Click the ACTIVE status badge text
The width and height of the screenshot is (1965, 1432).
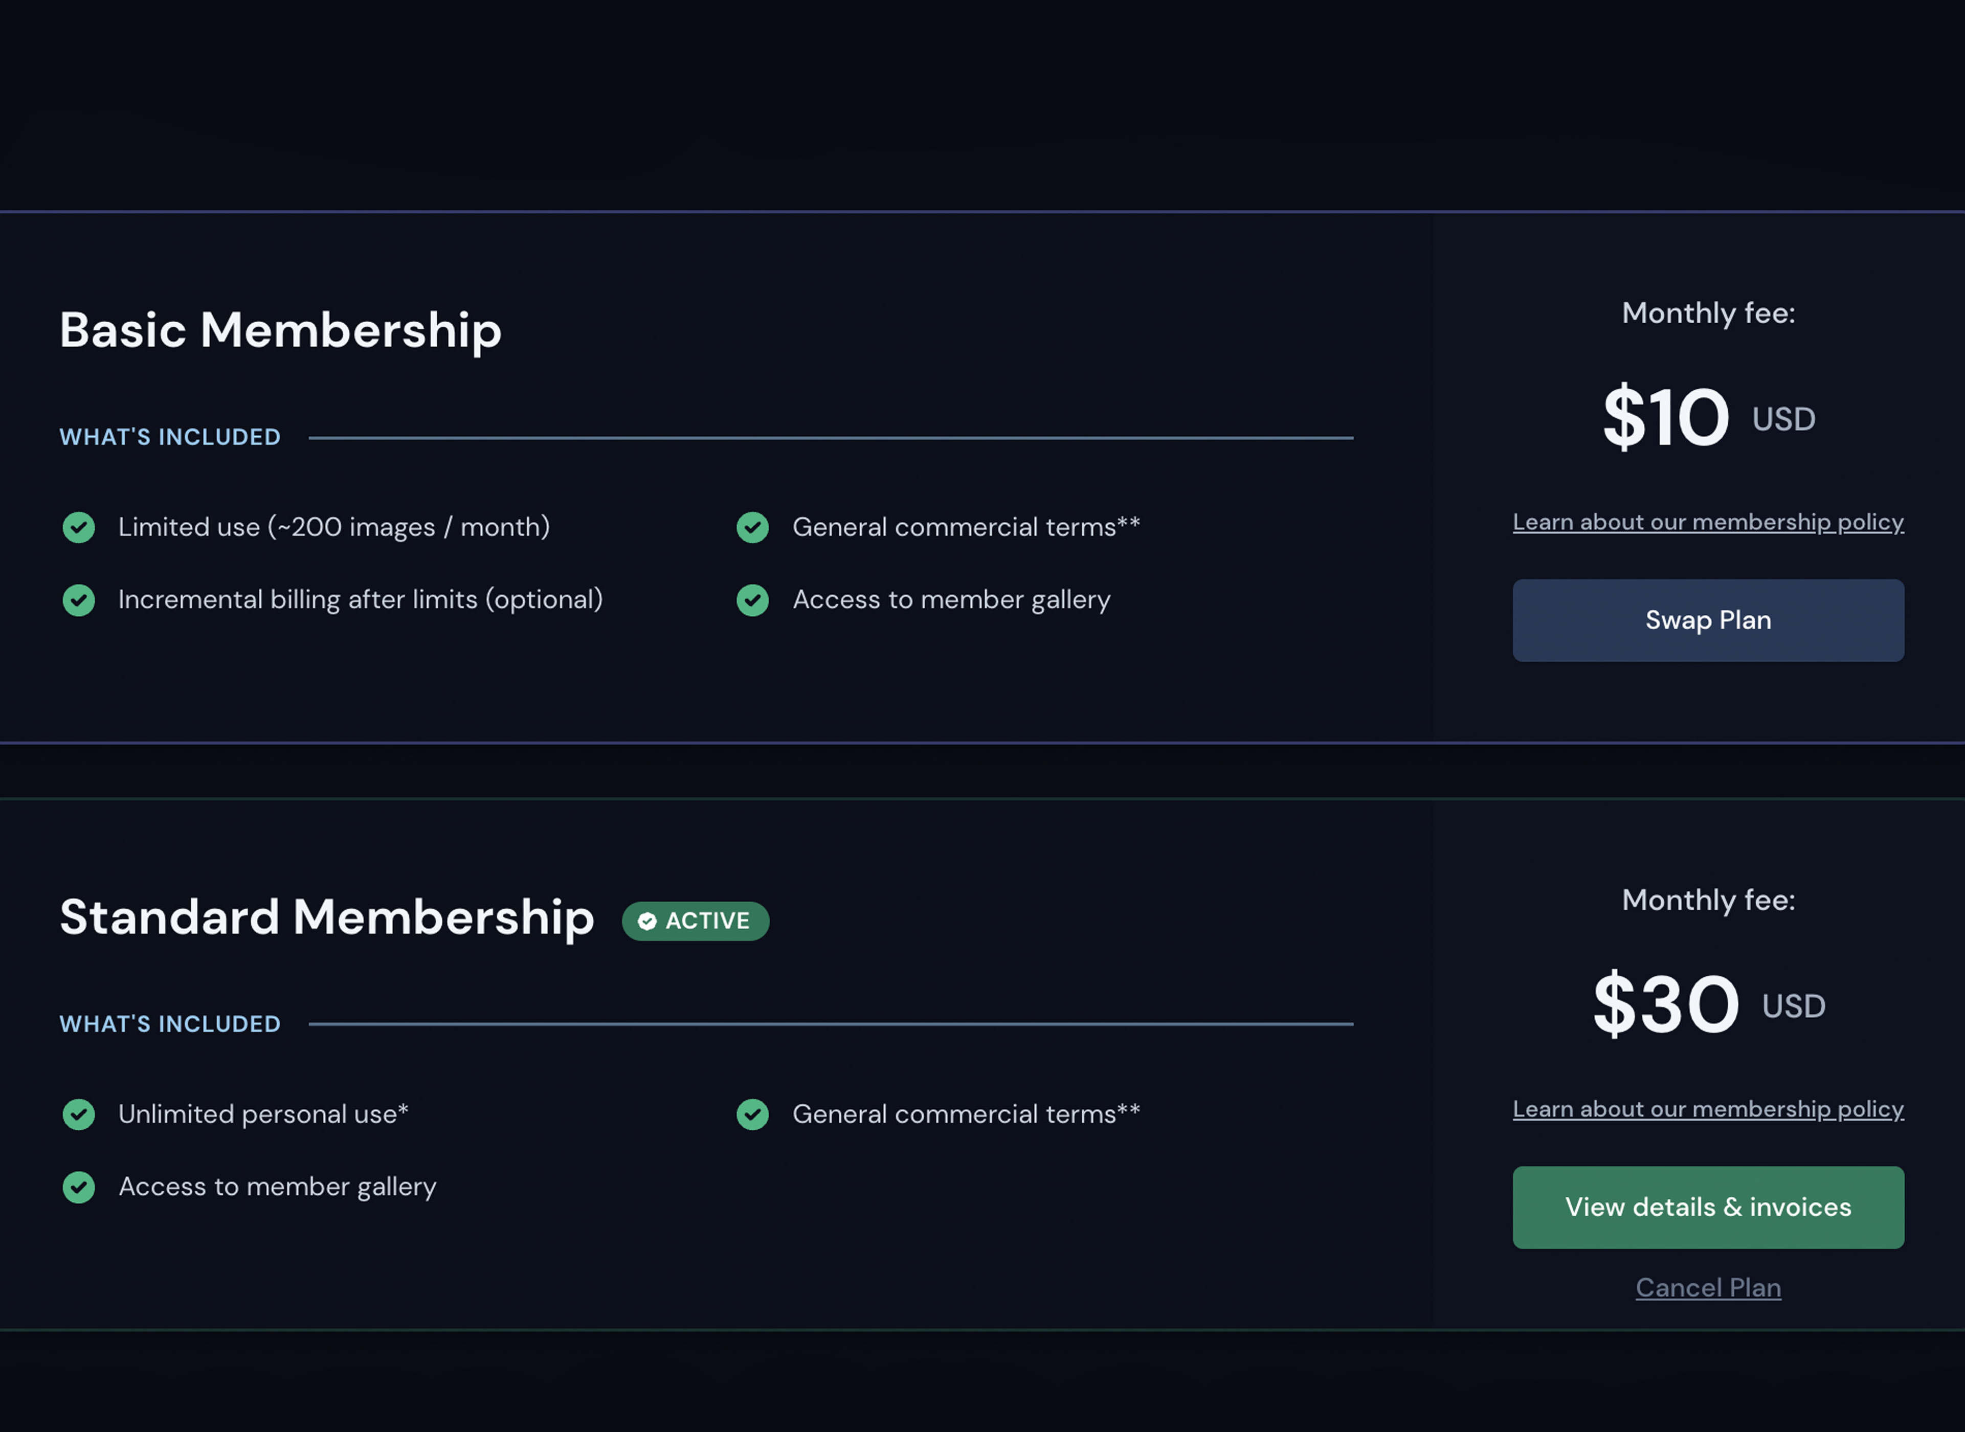[x=707, y=921]
